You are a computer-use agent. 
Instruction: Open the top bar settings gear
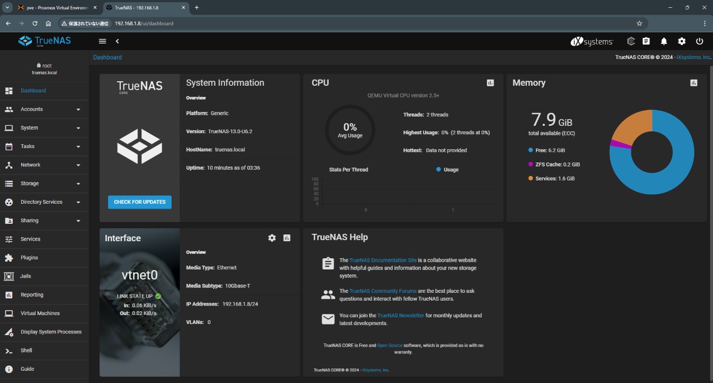682,41
